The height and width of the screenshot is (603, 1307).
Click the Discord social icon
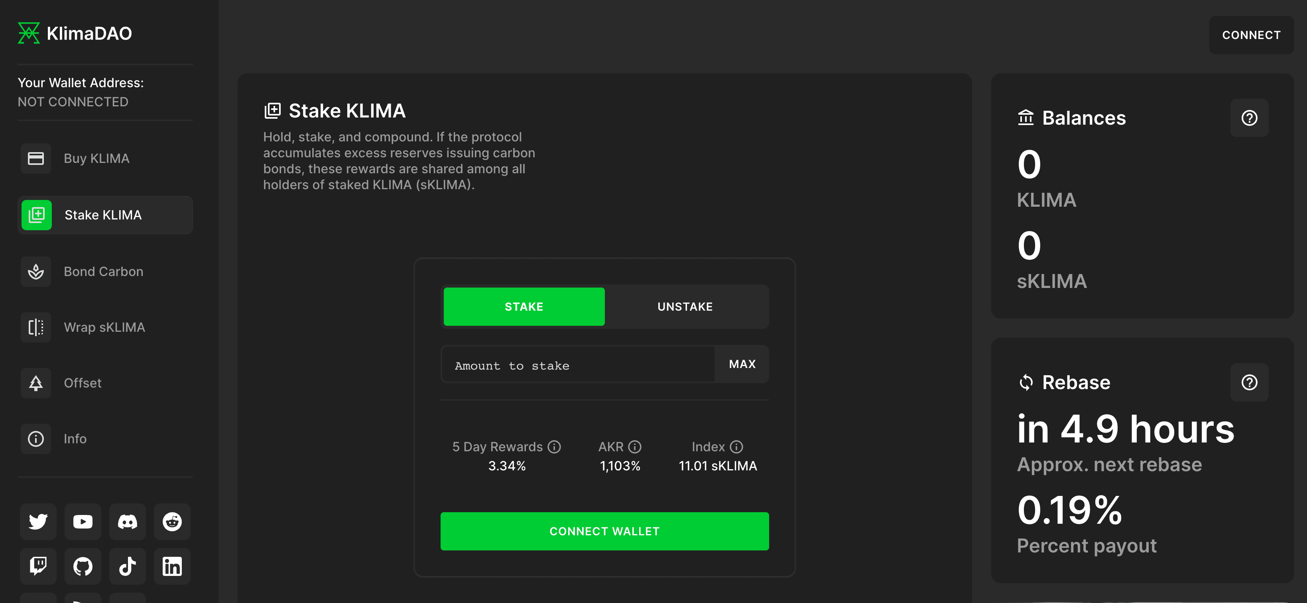(x=127, y=521)
